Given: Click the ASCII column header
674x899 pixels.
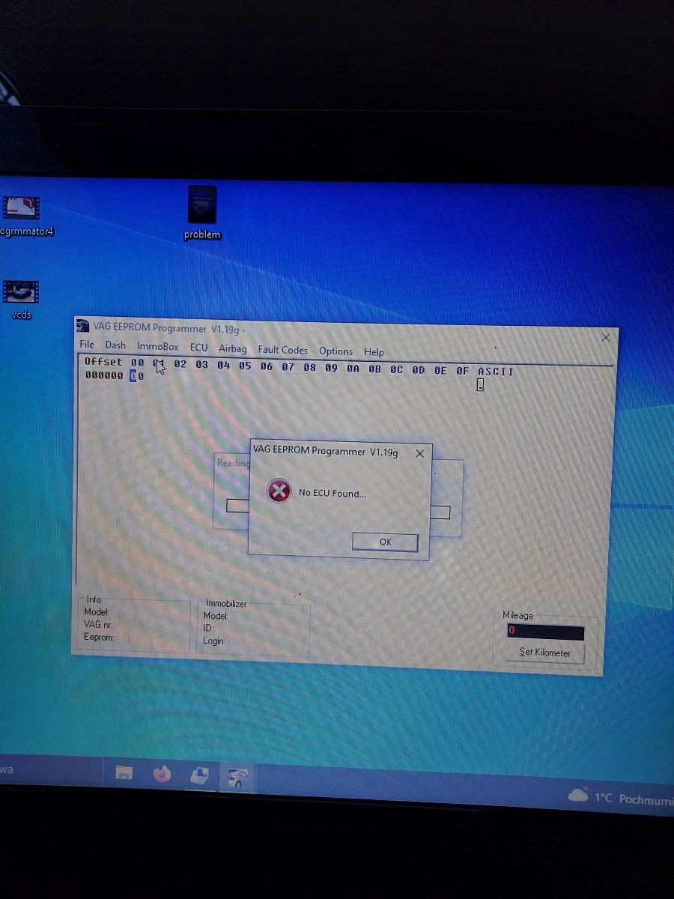Looking at the screenshot, I should [496, 372].
